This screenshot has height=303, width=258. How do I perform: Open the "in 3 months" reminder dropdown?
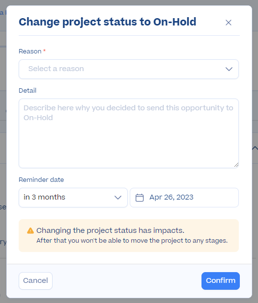pos(73,198)
